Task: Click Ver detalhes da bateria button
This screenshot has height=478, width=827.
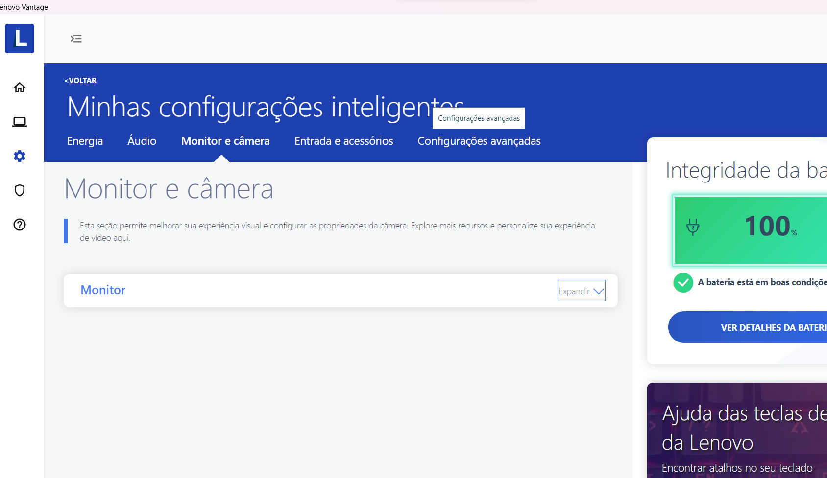Action: (748, 327)
